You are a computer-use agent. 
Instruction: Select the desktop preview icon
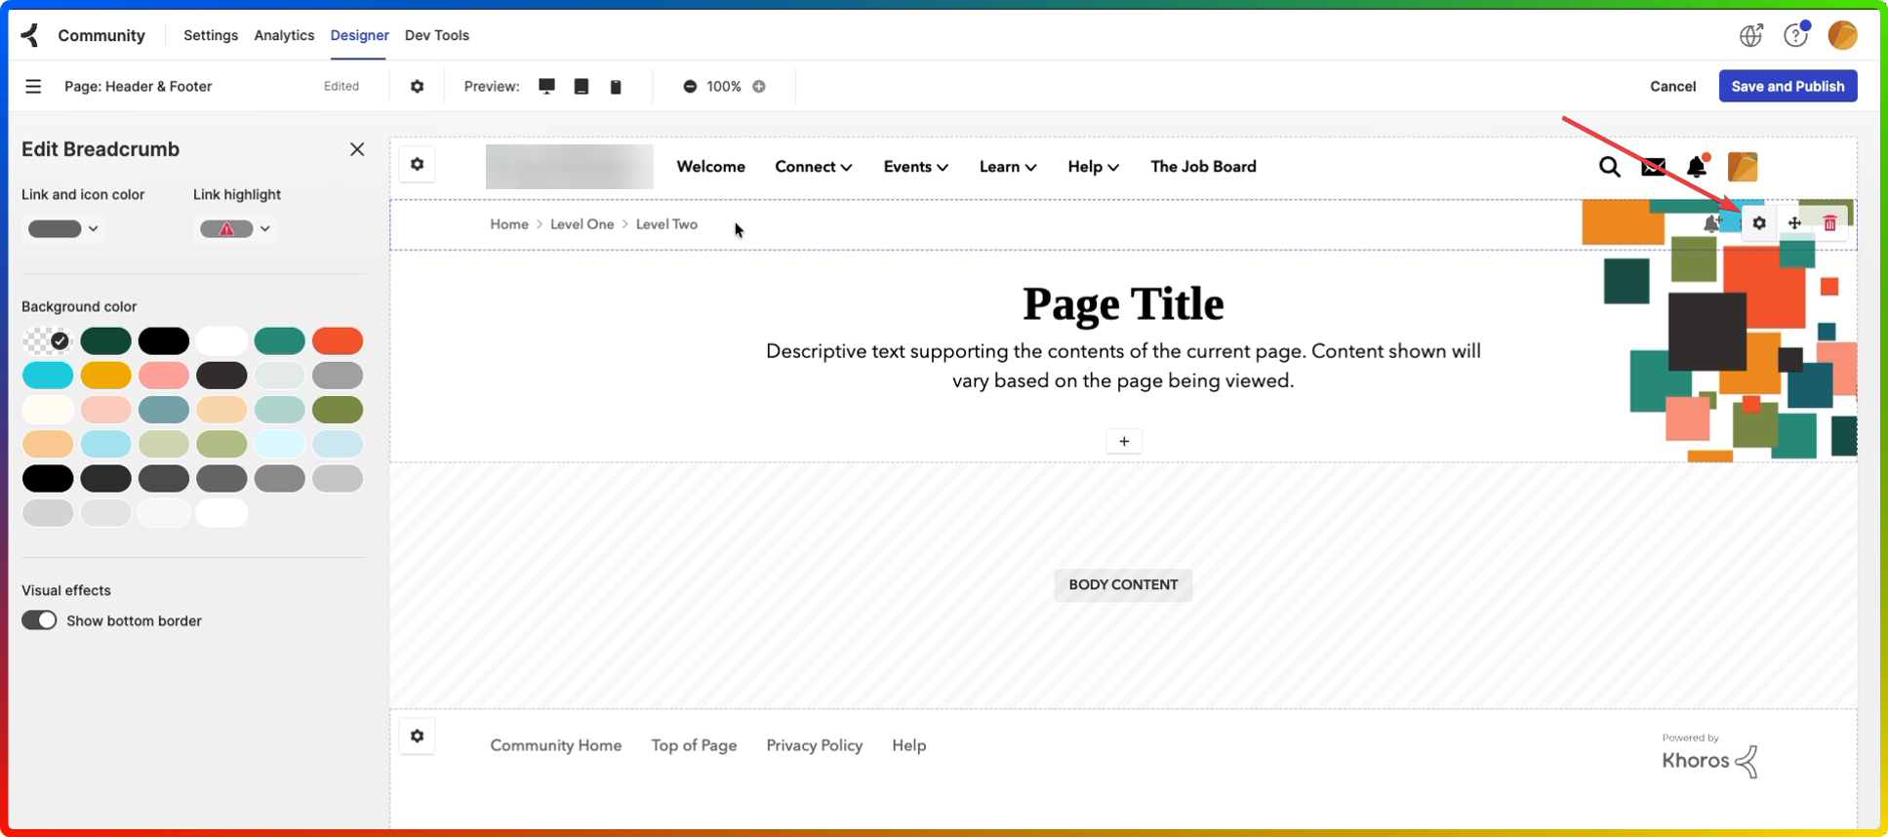(546, 86)
